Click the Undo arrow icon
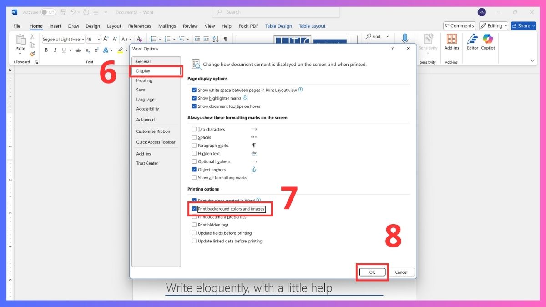Screen dimensions: 546x307 [73, 12]
